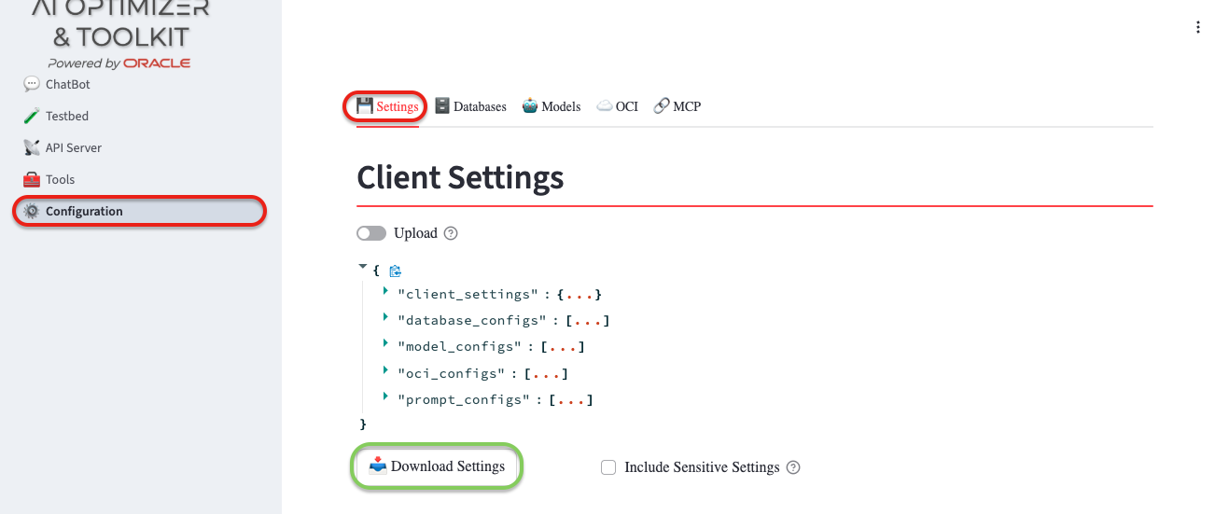This screenshot has width=1215, height=514.
Task: Select Configuration in the sidebar
Action: click(x=84, y=211)
